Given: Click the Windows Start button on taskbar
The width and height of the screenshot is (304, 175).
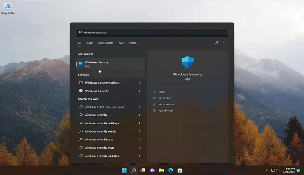Looking at the screenshot, I should pos(124,170).
